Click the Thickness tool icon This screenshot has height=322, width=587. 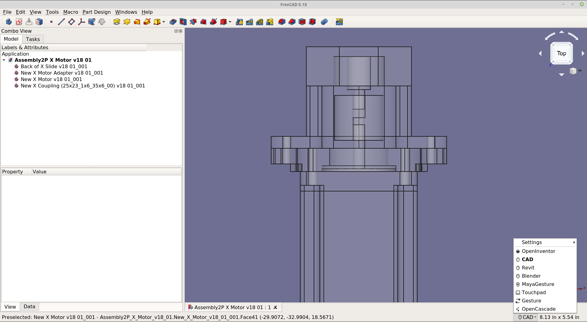pyautogui.click(x=312, y=22)
